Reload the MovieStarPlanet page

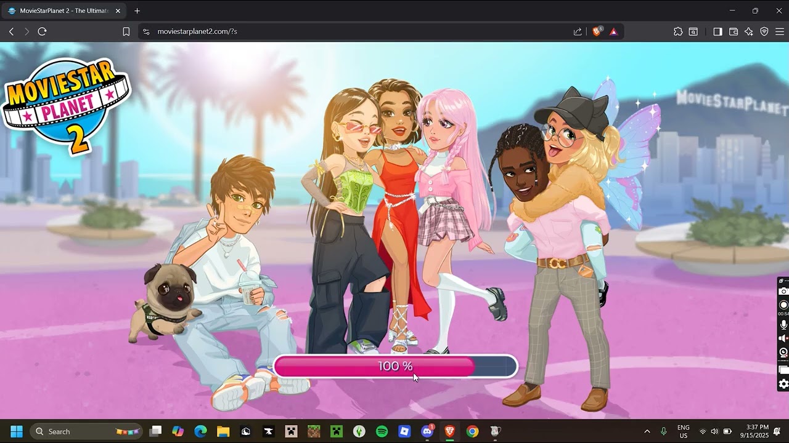pos(42,31)
